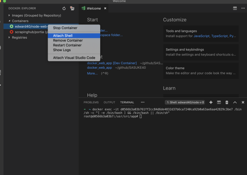This screenshot has width=247, height=175.
Task: Click the Docker system prune icon
Action: 72,8
